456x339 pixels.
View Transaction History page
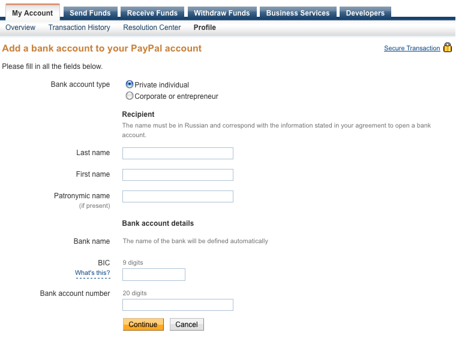pos(79,28)
